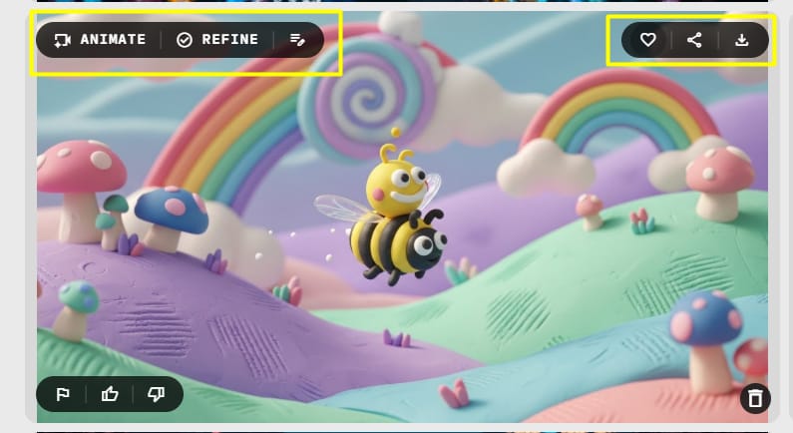The image size is (793, 433).
Task: Report the image with flag icon
Action: pos(63,393)
